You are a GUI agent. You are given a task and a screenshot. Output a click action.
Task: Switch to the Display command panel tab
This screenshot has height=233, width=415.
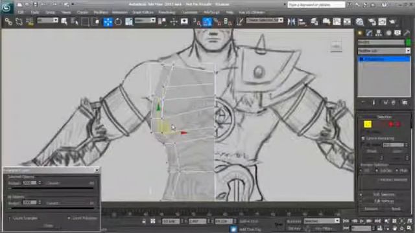[x=397, y=33]
